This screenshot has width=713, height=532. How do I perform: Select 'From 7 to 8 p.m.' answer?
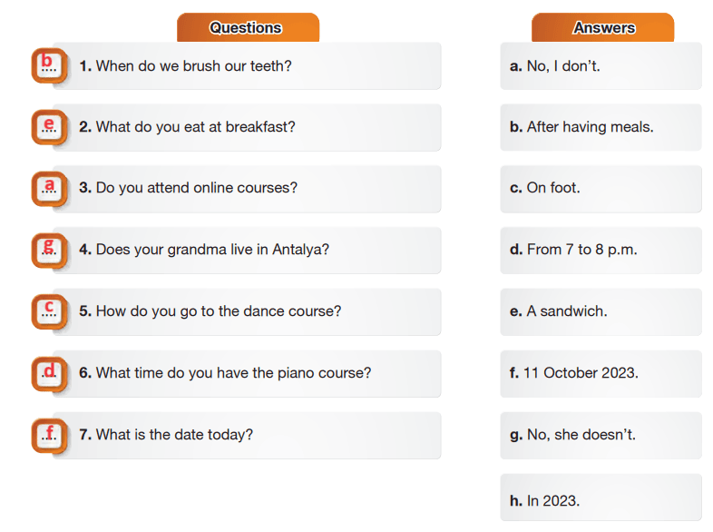coord(601,249)
